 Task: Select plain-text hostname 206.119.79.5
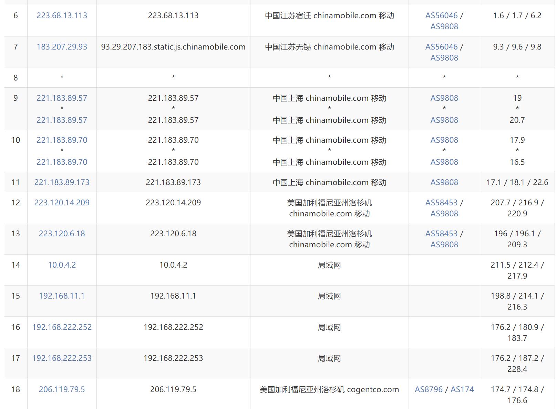click(173, 389)
